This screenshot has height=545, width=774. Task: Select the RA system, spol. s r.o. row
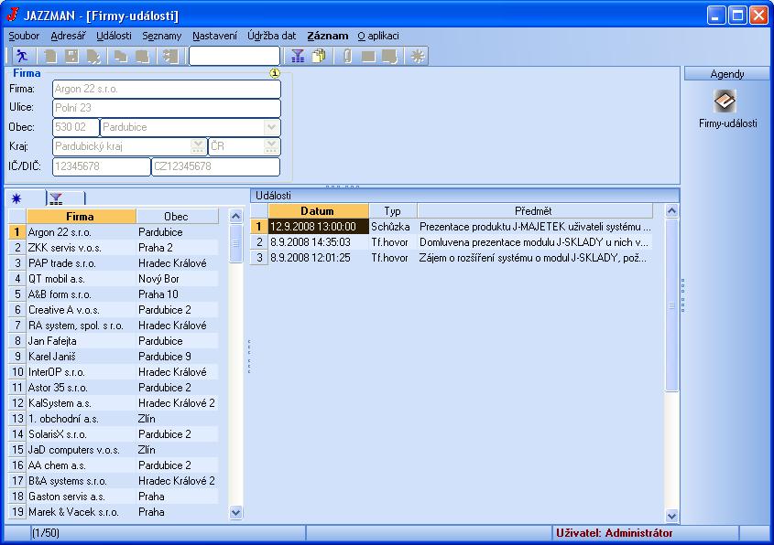tap(114, 326)
